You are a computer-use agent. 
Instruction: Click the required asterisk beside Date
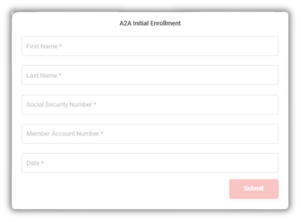pyautogui.click(x=42, y=162)
